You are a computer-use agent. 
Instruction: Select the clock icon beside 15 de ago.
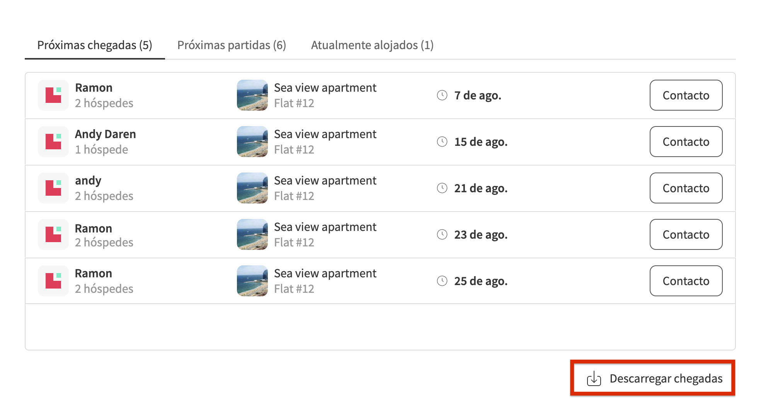pyautogui.click(x=443, y=141)
